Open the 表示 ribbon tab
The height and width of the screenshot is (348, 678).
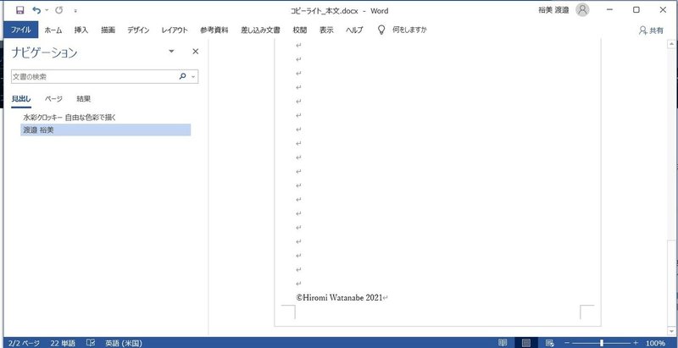(326, 30)
